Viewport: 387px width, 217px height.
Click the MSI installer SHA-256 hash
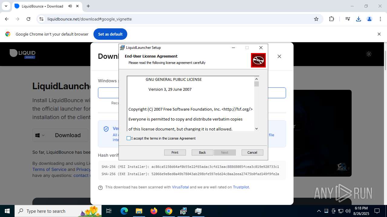pyautogui.click(x=215, y=167)
